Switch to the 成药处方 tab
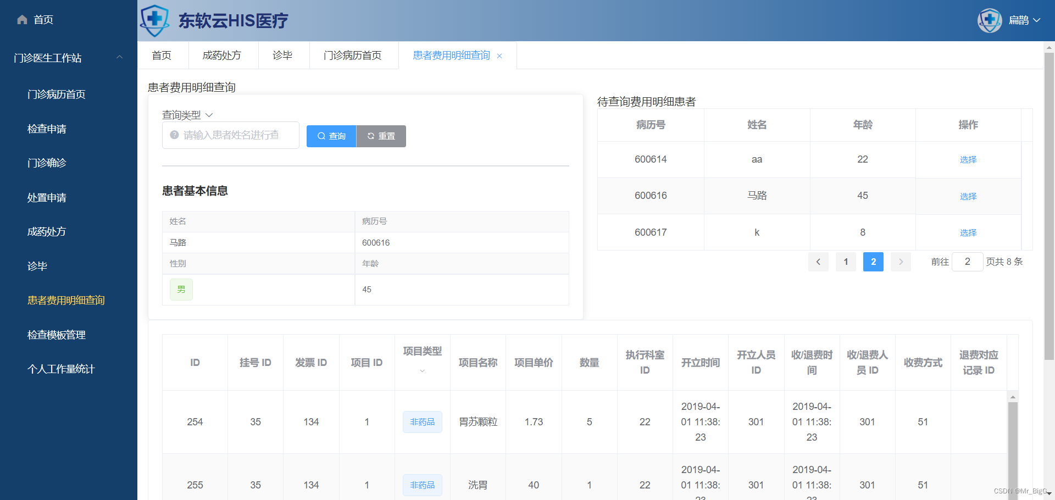Image resolution: width=1055 pixels, height=500 pixels. (222, 55)
